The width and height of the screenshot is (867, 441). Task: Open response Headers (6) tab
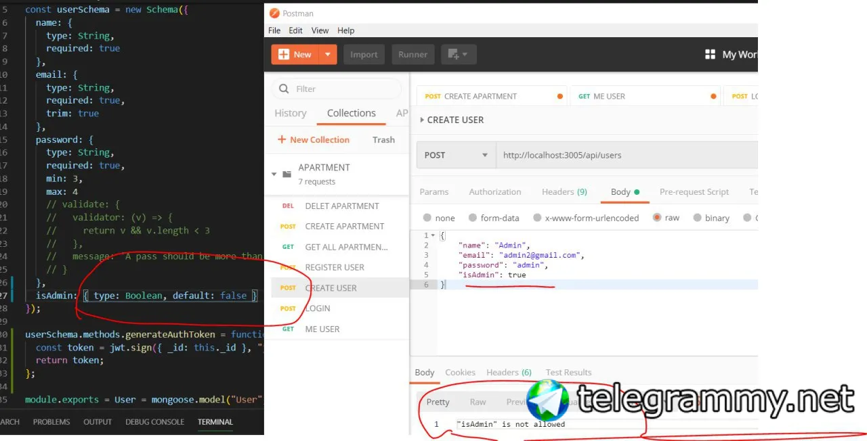(x=509, y=373)
